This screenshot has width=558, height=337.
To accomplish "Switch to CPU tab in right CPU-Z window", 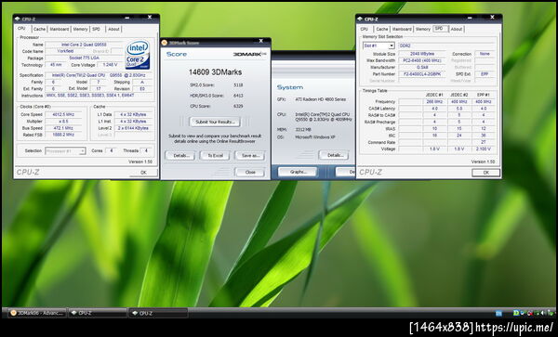I will 364,29.
